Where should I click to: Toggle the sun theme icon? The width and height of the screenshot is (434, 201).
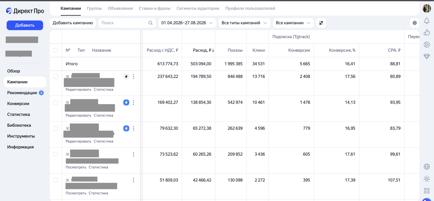point(427,179)
